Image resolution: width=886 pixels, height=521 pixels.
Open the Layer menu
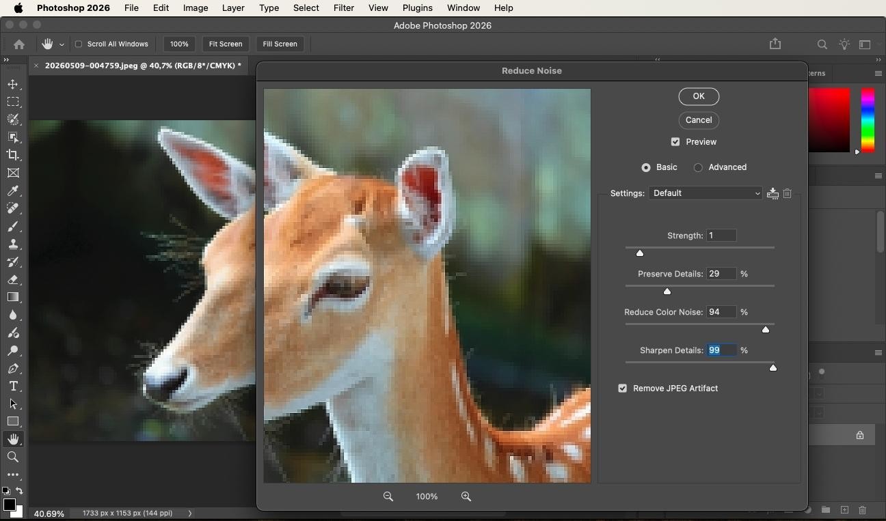(233, 8)
